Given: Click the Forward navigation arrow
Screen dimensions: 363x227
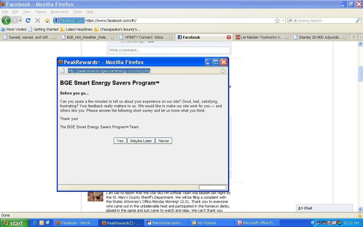Looking at the screenshot, I should tap(14, 21).
